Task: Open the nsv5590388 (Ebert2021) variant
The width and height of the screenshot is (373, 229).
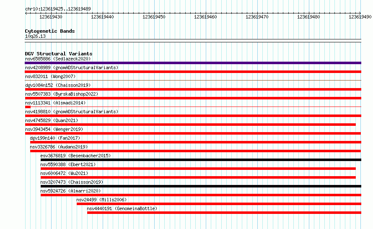Action: (x=68, y=164)
